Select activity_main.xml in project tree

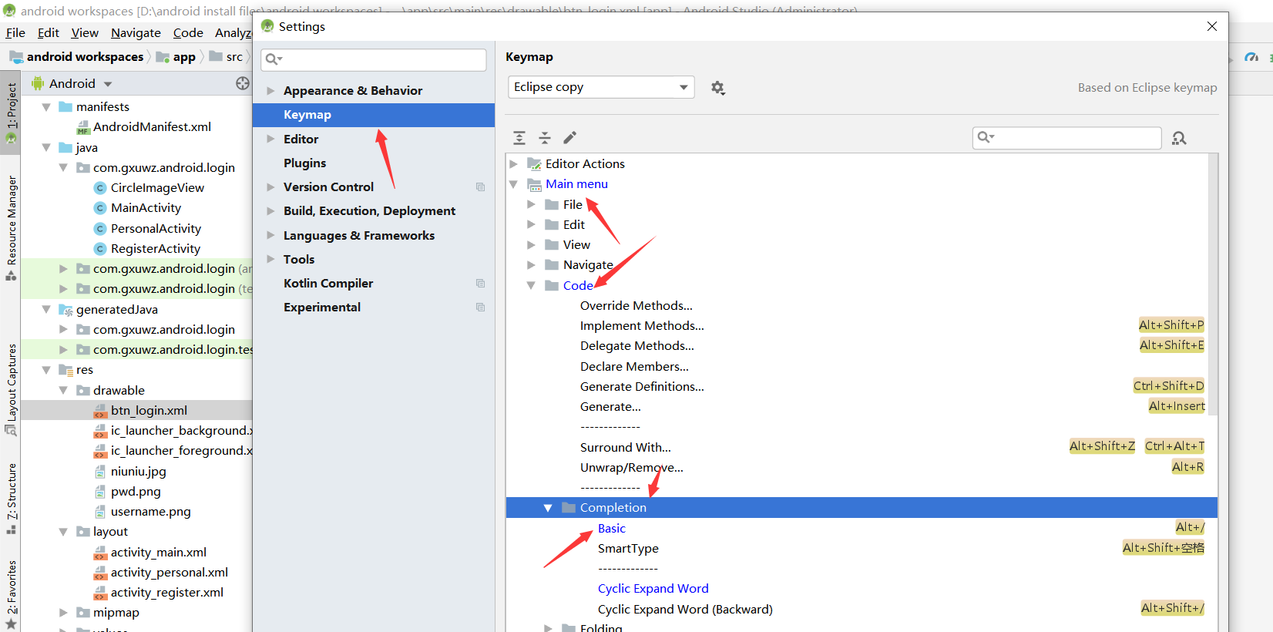click(158, 553)
